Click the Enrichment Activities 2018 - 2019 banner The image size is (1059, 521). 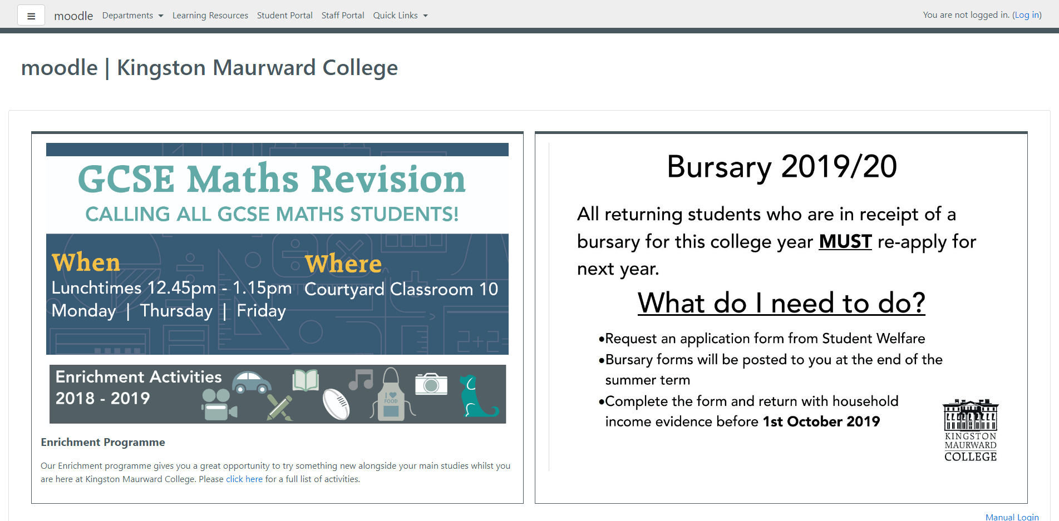[278, 394]
